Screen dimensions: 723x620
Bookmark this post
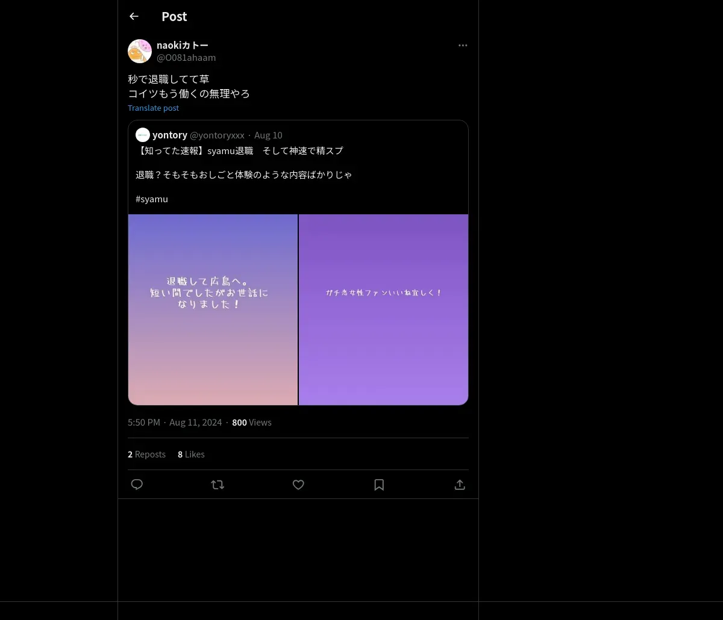(379, 485)
